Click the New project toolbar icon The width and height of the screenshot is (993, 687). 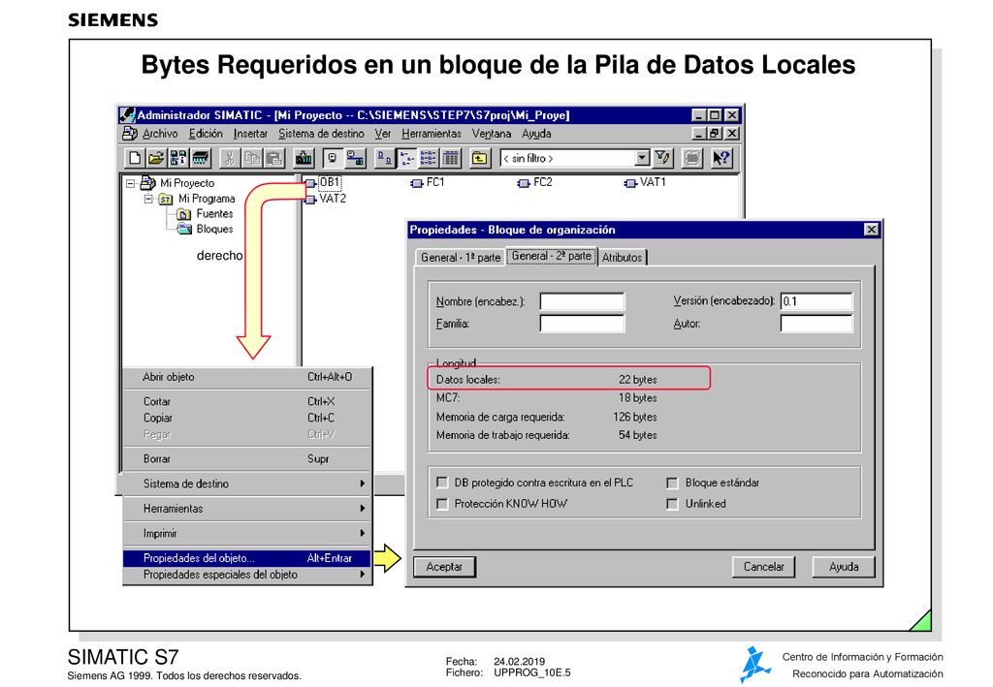point(134,158)
